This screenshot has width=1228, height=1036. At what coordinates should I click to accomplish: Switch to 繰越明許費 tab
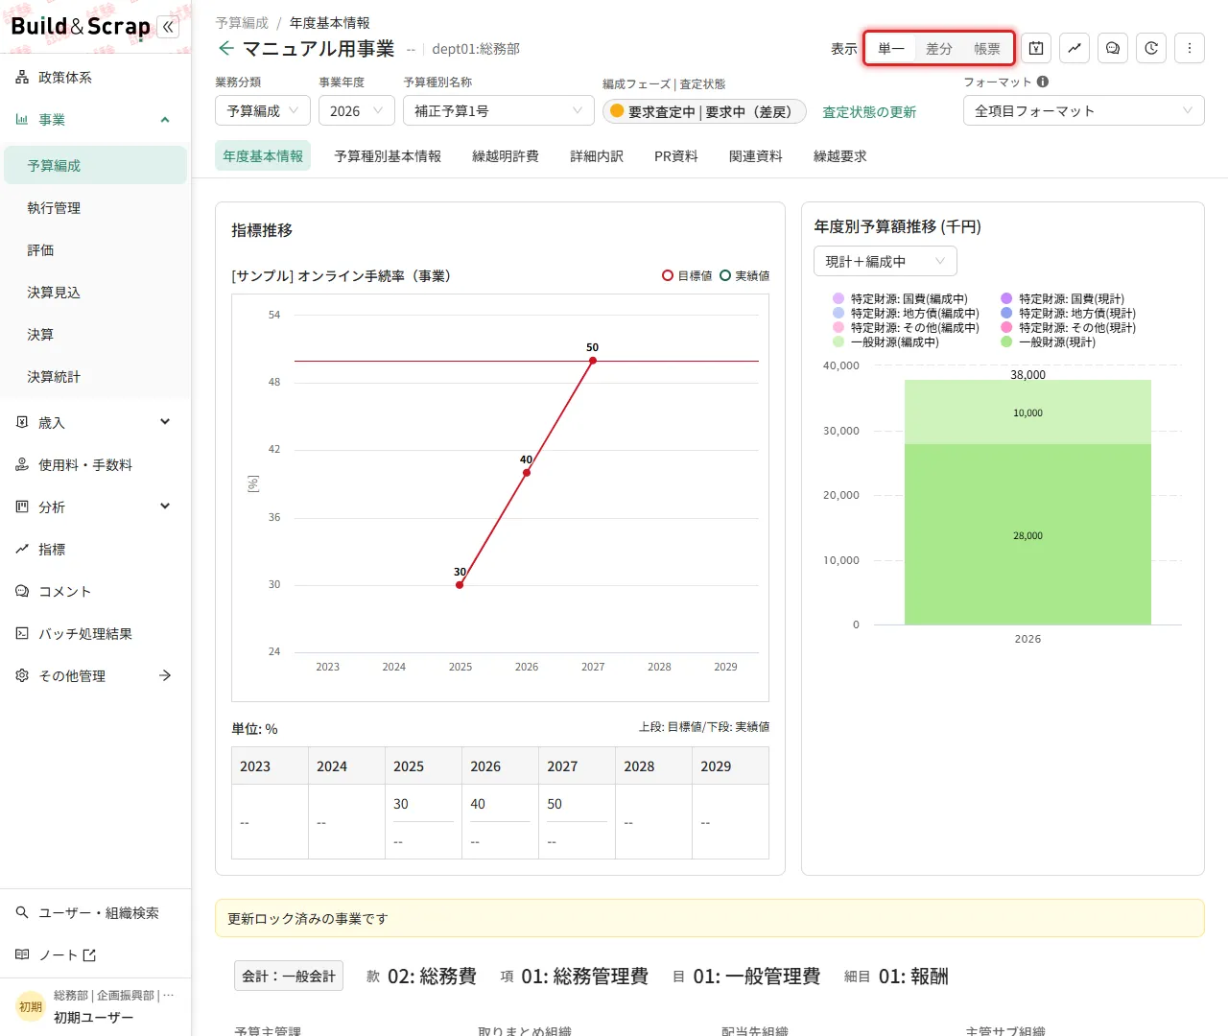click(506, 155)
